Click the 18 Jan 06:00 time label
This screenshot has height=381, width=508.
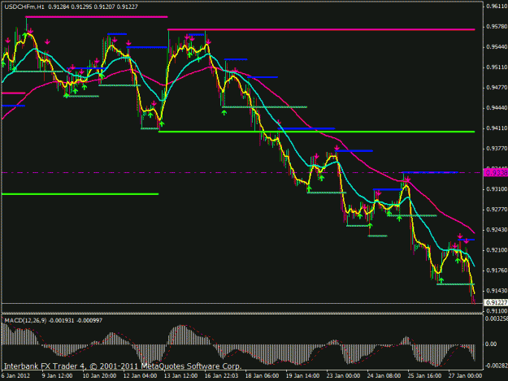pos(262,376)
